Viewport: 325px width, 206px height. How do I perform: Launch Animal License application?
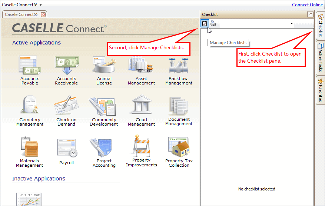pyautogui.click(x=104, y=70)
